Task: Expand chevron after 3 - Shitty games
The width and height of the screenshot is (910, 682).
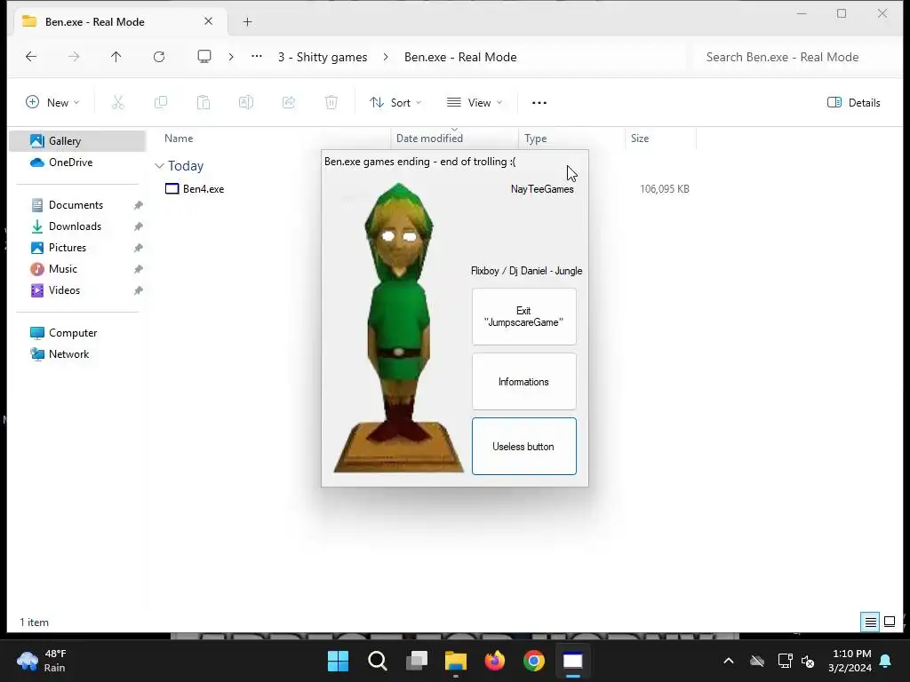Action: [386, 57]
